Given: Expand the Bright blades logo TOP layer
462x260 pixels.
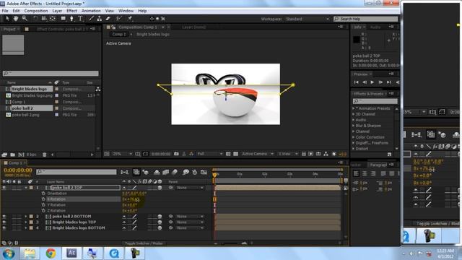Looking at the screenshot, I should tap(26, 222).
